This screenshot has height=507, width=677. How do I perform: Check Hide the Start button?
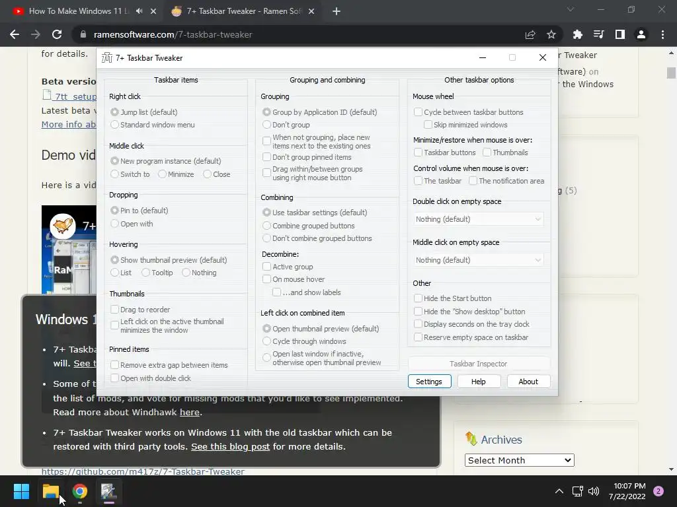(x=418, y=298)
